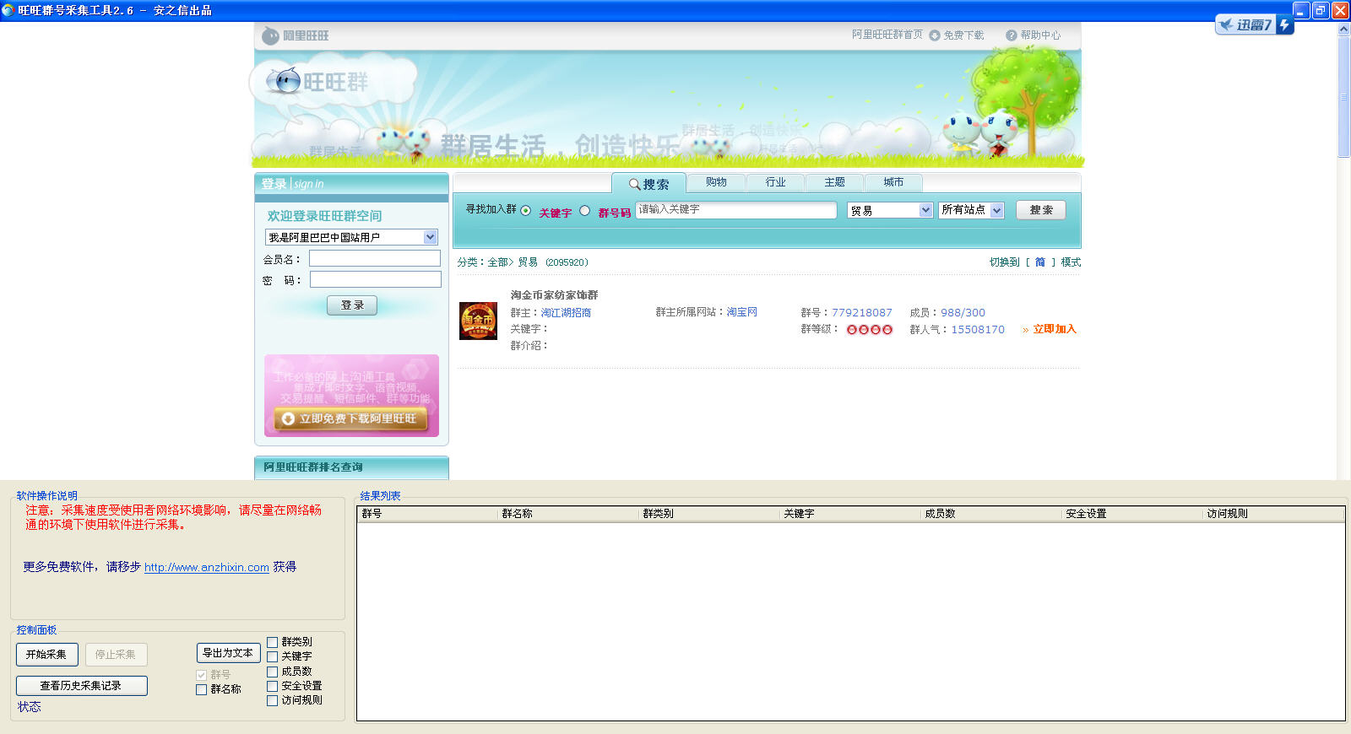1351x734 pixels.
Task: Click the browser vertical scrollbar thumb
Action: click(1343, 96)
